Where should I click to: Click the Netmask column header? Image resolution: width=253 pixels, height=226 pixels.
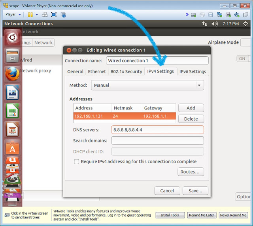(127, 108)
